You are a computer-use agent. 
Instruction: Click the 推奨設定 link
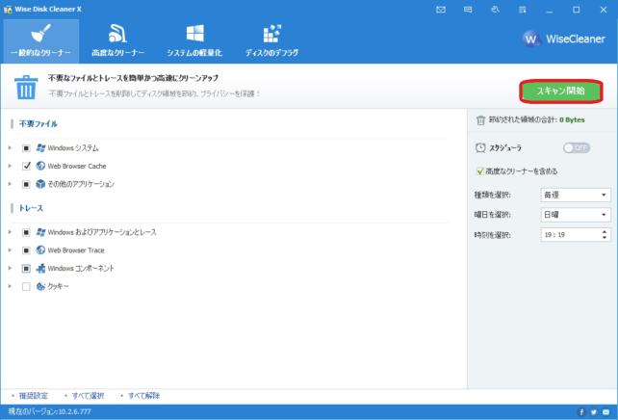pyautogui.click(x=34, y=396)
